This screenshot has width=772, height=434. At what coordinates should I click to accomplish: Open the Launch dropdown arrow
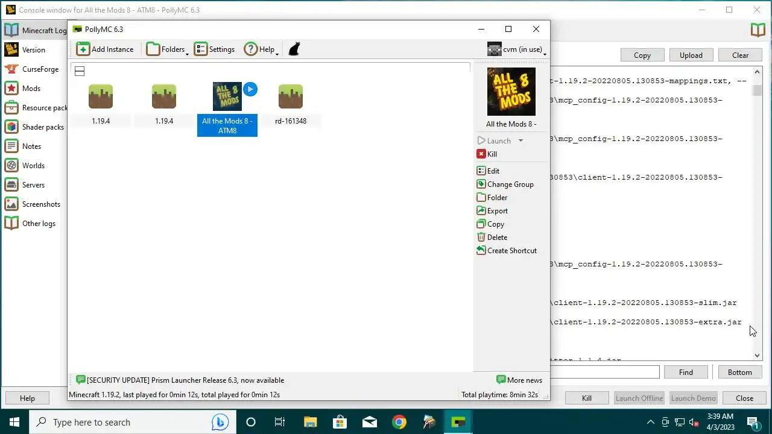pyautogui.click(x=520, y=140)
